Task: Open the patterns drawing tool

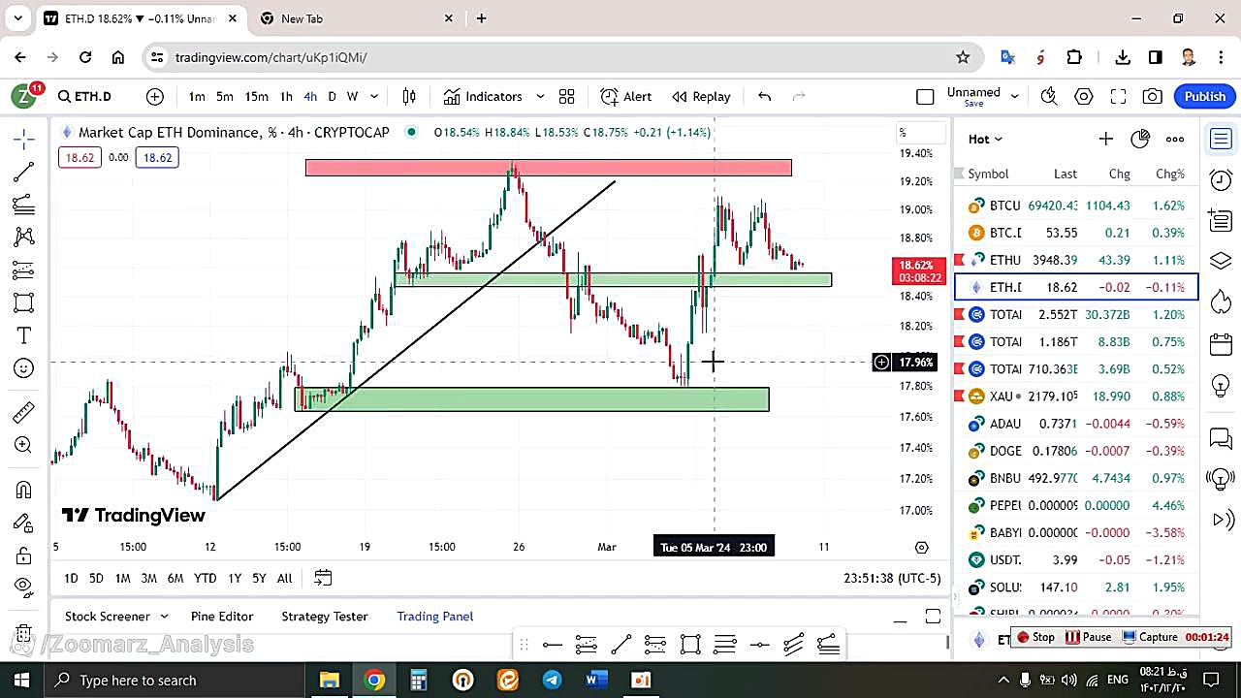Action: click(x=24, y=237)
